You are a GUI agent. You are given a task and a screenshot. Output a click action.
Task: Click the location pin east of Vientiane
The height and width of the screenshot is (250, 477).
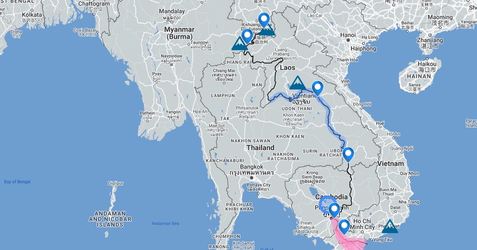tap(317, 88)
